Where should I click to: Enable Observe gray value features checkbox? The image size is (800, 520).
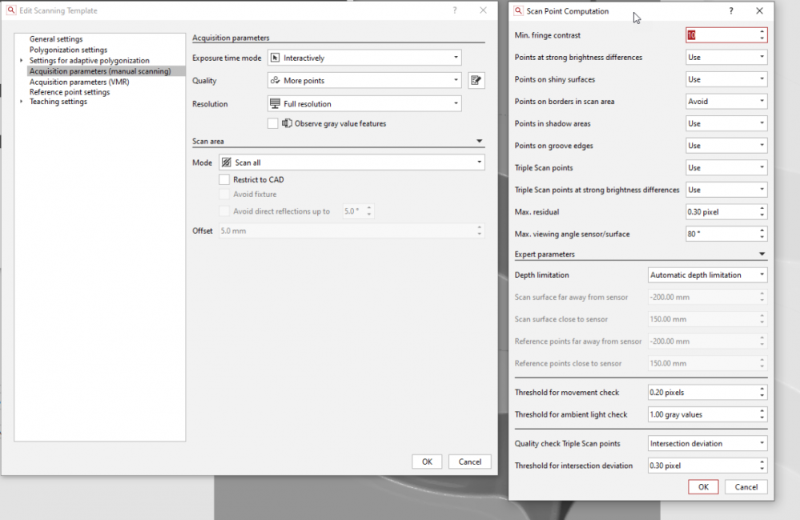pos(273,123)
